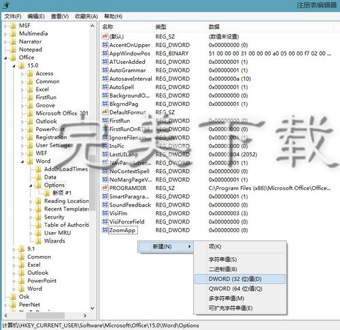Collapse the Word node under 15.0
The width and height of the screenshot is (340, 330).
click(22, 162)
